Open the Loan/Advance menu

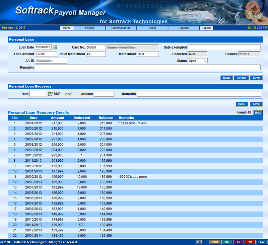121,28
